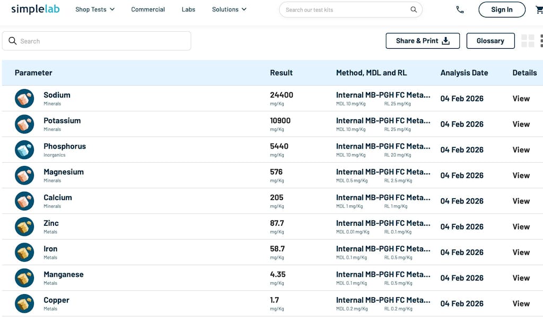Click the Copper metals icon
The height and width of the screenshot is (336, 543).
[24, 304]
